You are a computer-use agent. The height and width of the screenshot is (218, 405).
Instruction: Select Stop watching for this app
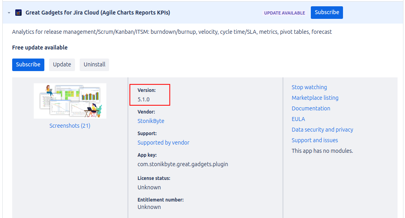point(309,87)
